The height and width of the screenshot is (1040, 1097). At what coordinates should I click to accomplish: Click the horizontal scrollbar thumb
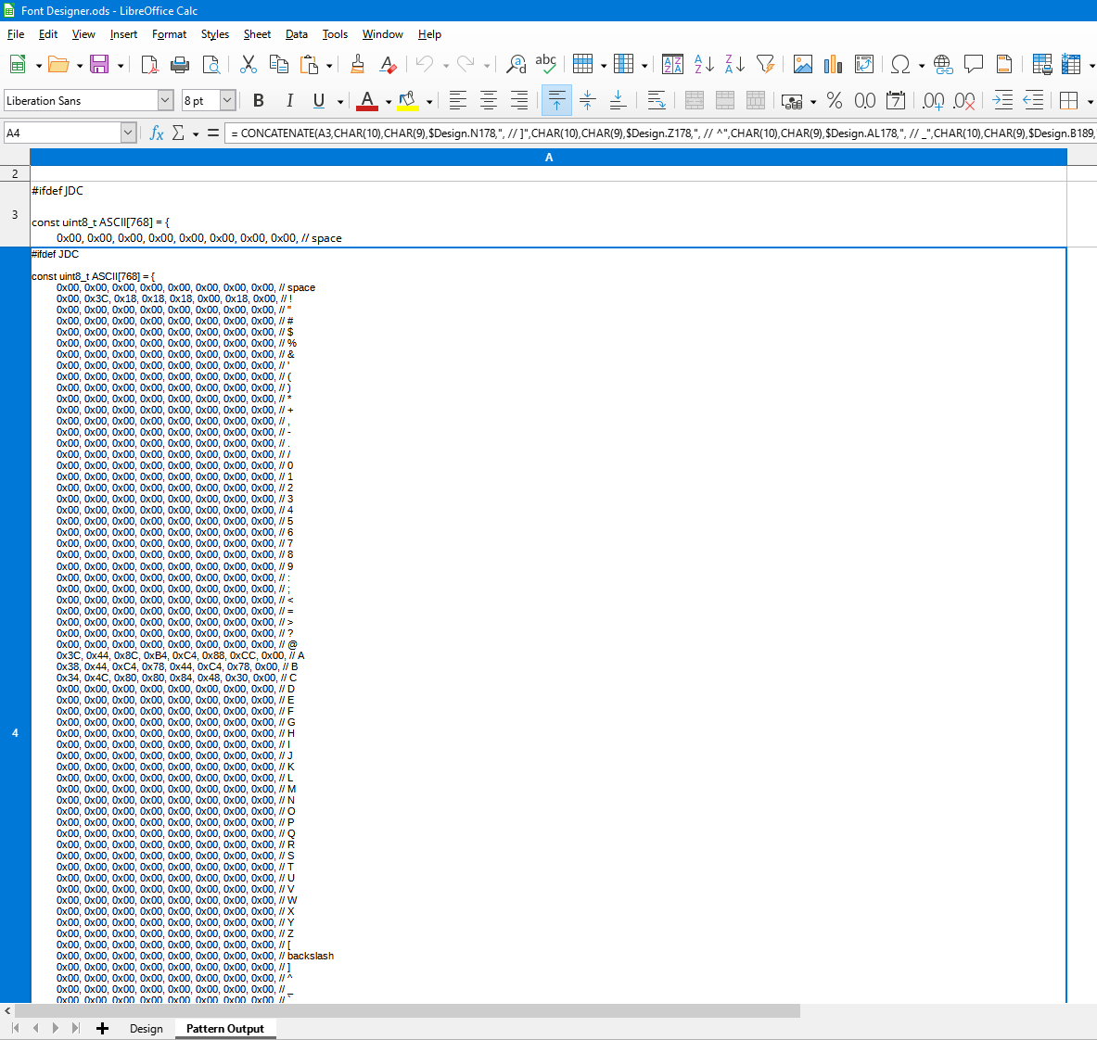point(407,1010)
